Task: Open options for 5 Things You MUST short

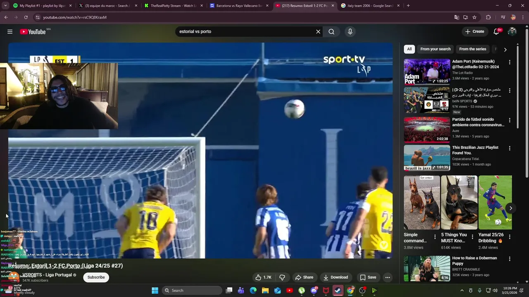Action: click(x=472, y=237)
